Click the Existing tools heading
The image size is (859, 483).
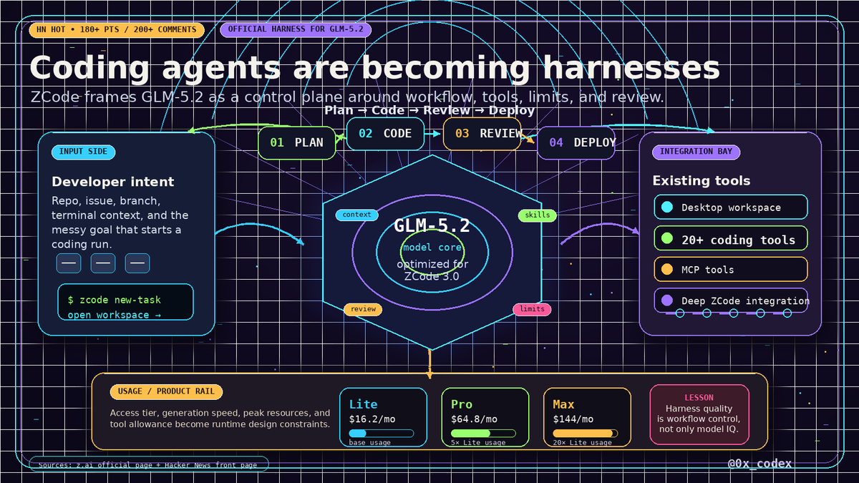(x=702, y=181)
